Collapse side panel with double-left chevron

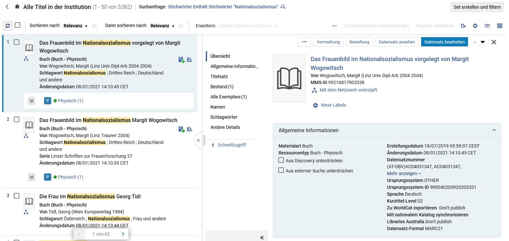(262, 237)
